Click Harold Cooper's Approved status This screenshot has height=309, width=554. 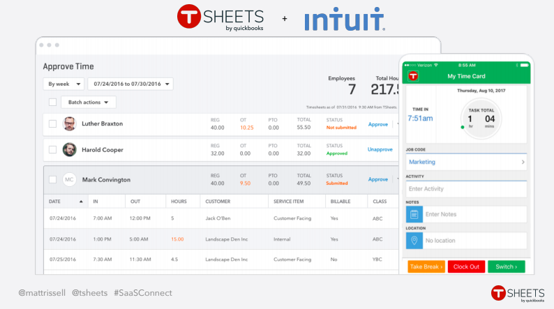point(337,153)
